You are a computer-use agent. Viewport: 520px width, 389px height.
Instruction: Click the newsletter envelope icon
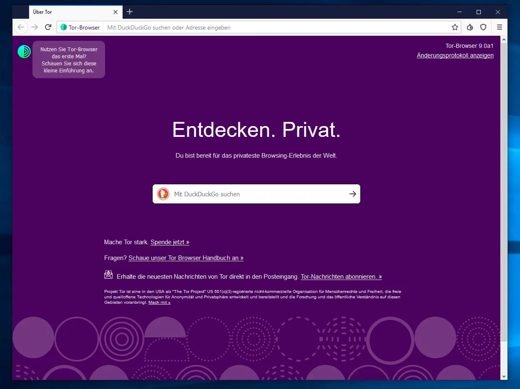pyautogui.click(x=108, y=274)
